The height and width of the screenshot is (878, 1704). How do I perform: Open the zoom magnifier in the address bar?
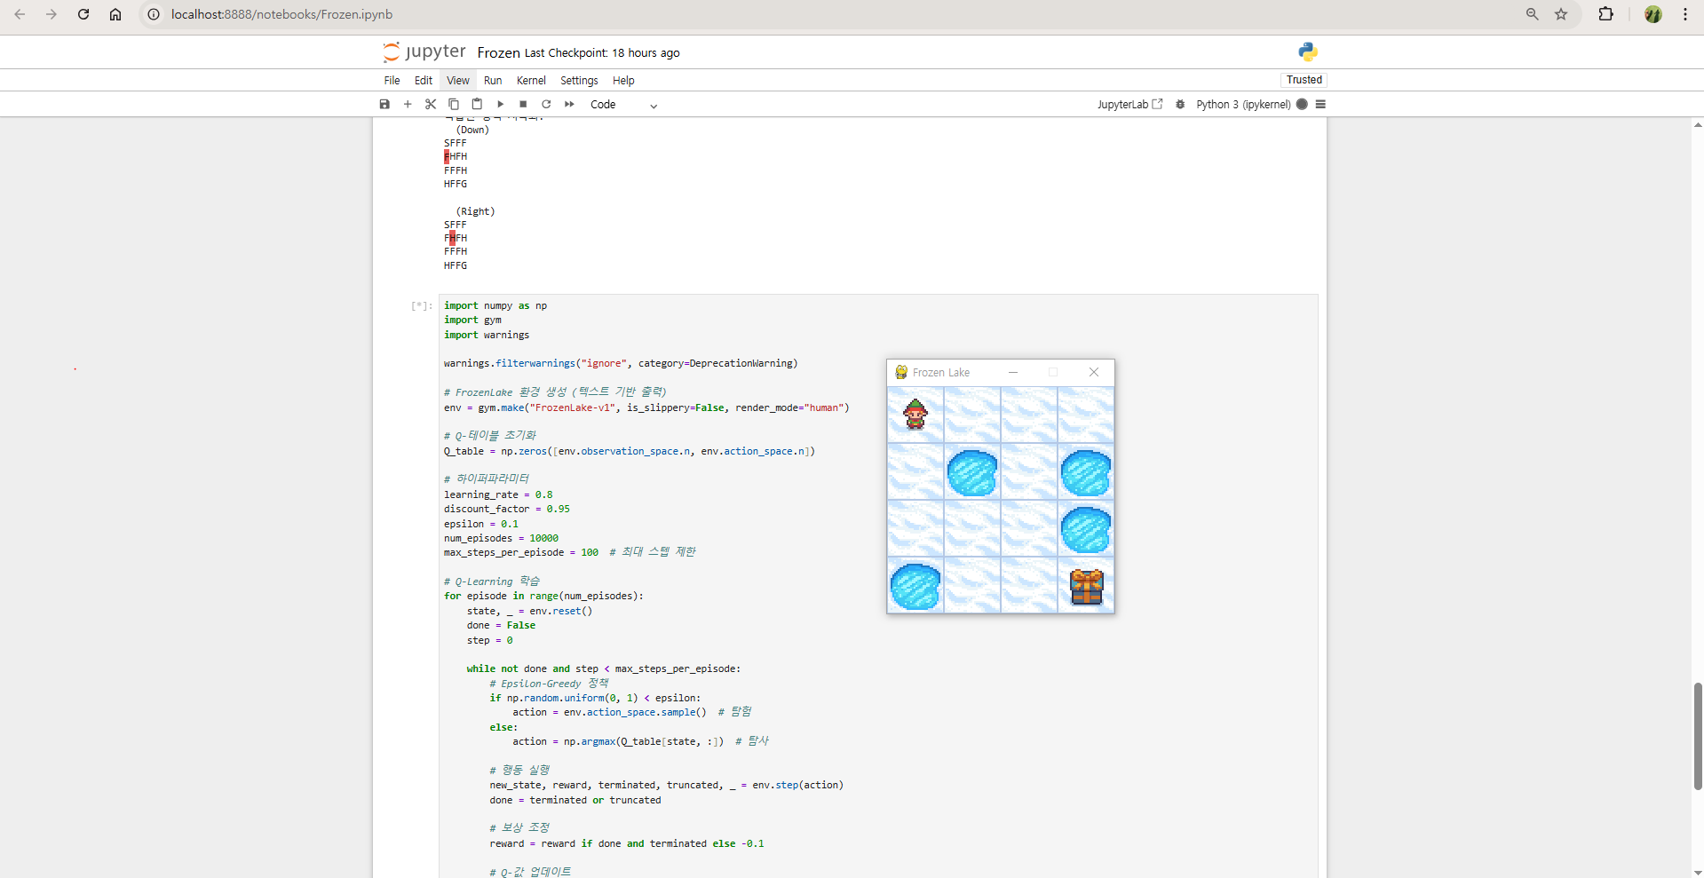1532,14
